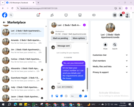Viewport: 134px width, 107px height.
Task: Expand Chat members section
Action: 110,61
